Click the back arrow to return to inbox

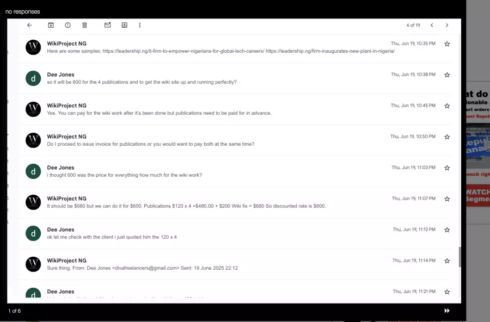point(29,25)
